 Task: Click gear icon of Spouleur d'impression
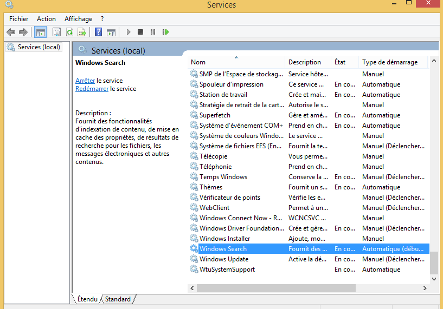click(194, 84)
